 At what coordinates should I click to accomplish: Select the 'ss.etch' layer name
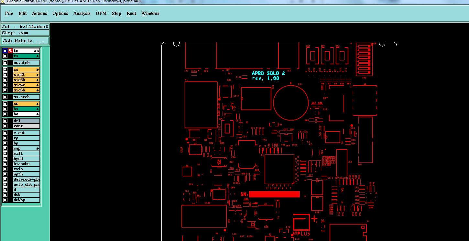[x=27, y=97]
